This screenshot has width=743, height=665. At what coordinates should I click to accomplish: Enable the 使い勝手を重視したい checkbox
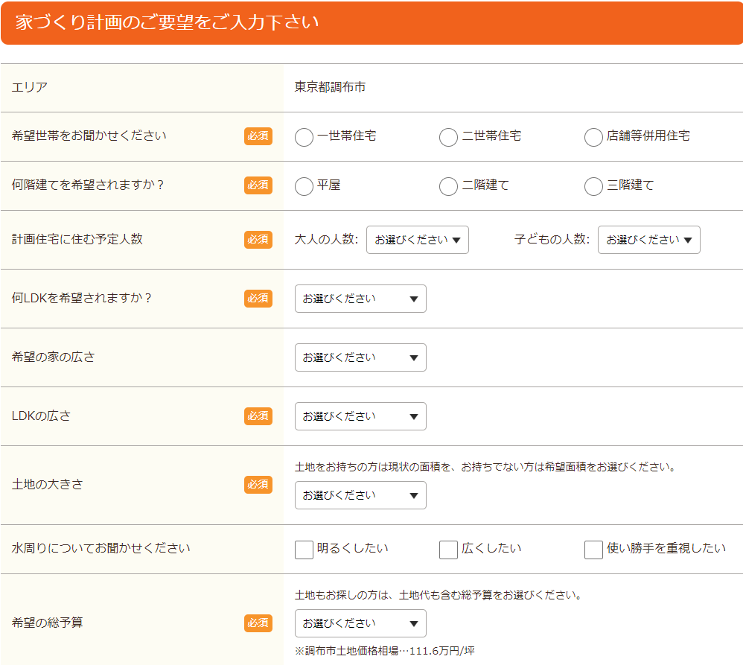[593, 550]
